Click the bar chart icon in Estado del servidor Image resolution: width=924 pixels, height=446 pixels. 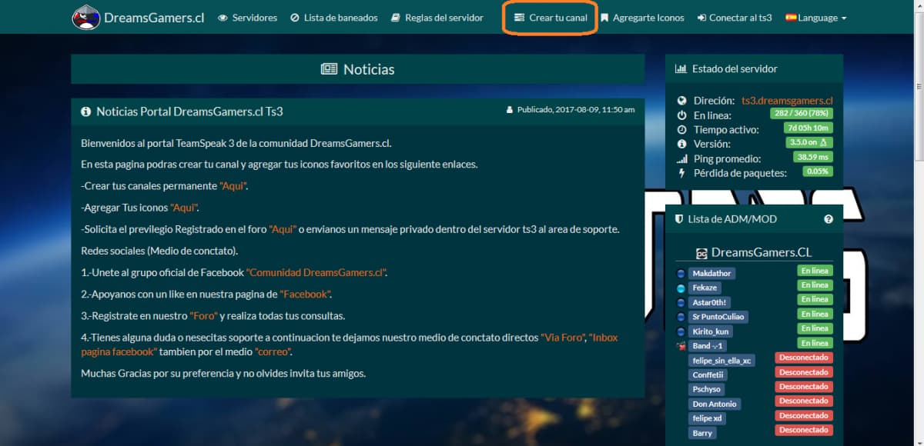coord(681,68)
